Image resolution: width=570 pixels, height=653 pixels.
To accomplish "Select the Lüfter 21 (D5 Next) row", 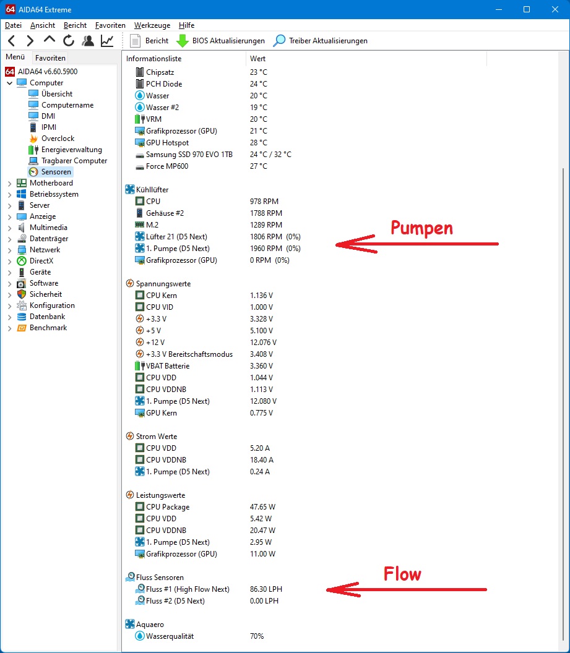I will tap(217, 237).
